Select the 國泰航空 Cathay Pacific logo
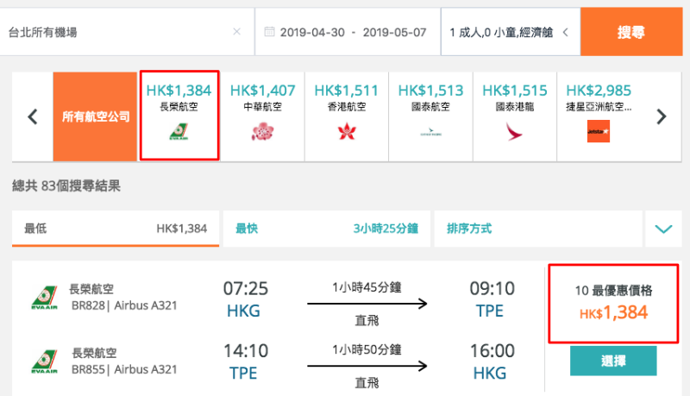The image size is (690, 396). point(430,132)
